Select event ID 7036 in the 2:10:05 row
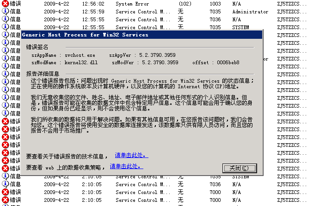 click(x=215, y=184)
